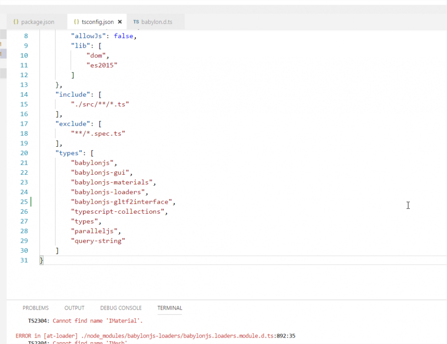Switch to the OUTPUT panel
This screenshot has width=447, height=344.
(x=74, y=308)
